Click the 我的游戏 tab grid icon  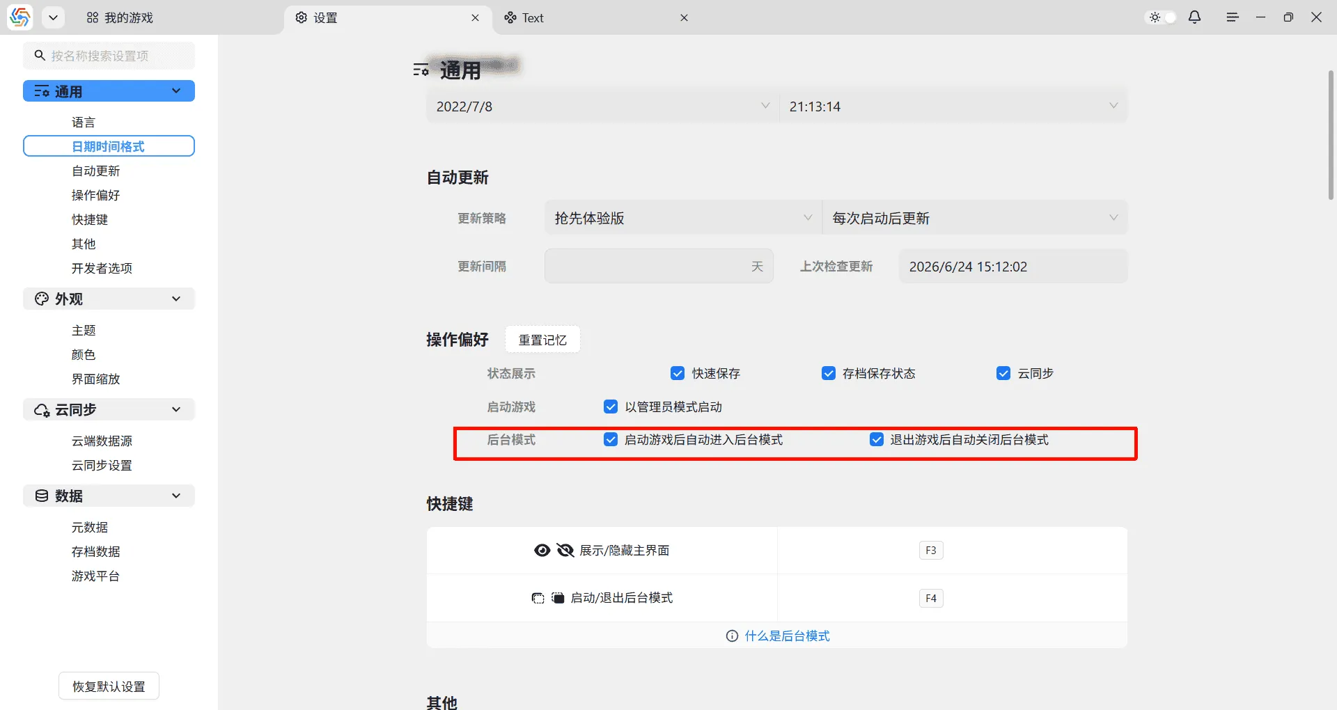(93, 18)
